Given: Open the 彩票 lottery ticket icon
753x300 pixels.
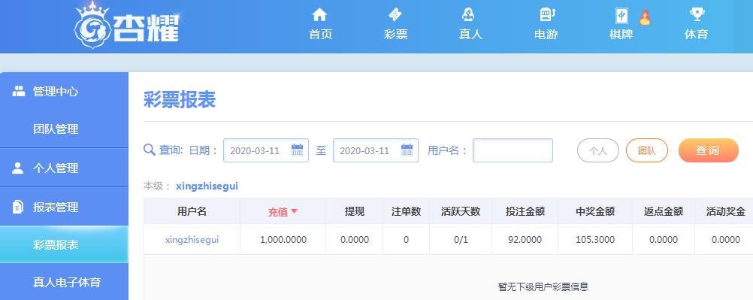Looking at the screenshot, I should click(395, 15).
